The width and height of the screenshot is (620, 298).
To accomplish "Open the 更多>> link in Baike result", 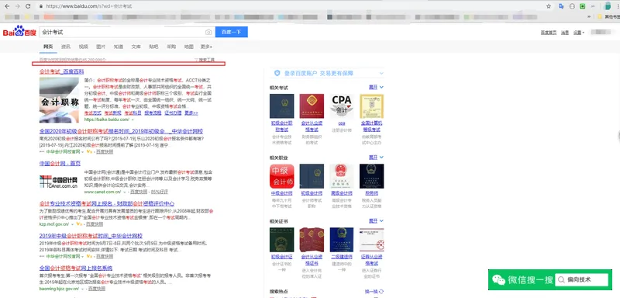I will pyautogui.click(x=191, y=113).
